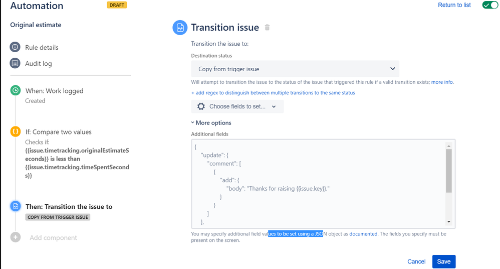Toggle the rule enabled switch
This screenshot has height=269, width=500.
[490, 5]
